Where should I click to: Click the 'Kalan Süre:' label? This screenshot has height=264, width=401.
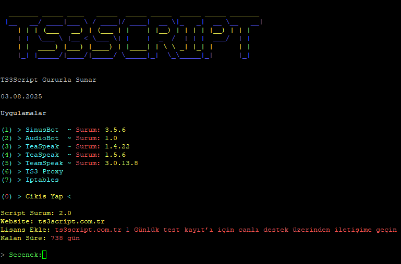(23, 238)
